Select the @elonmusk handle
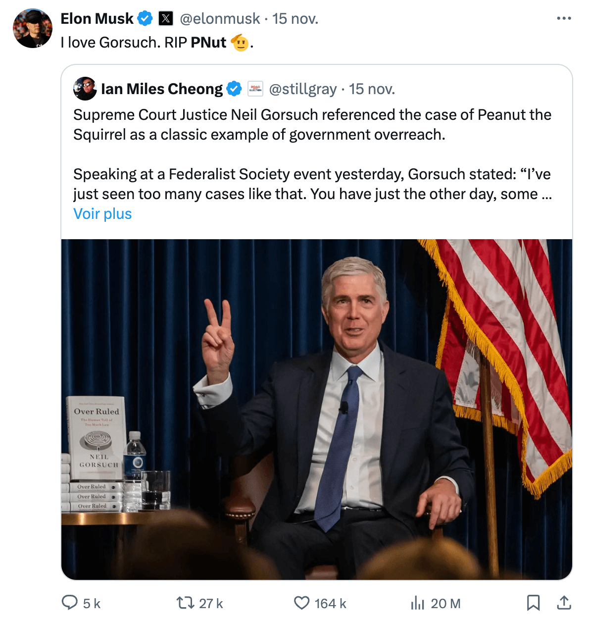This screenshot has height=623, width=589. pyautogui.click(x=221, y=19)
